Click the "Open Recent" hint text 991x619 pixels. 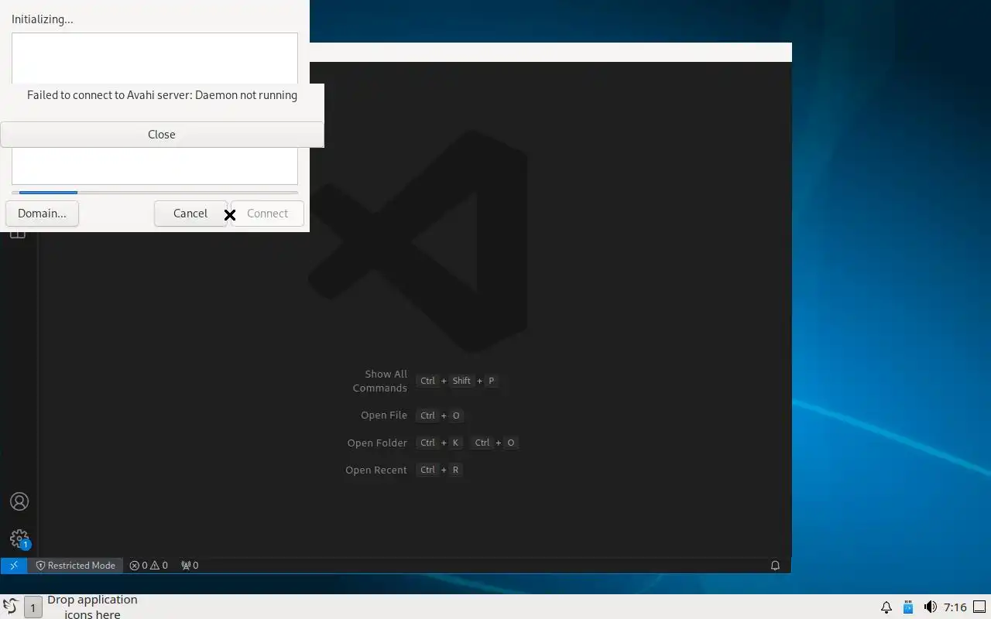tap(376, 470)
